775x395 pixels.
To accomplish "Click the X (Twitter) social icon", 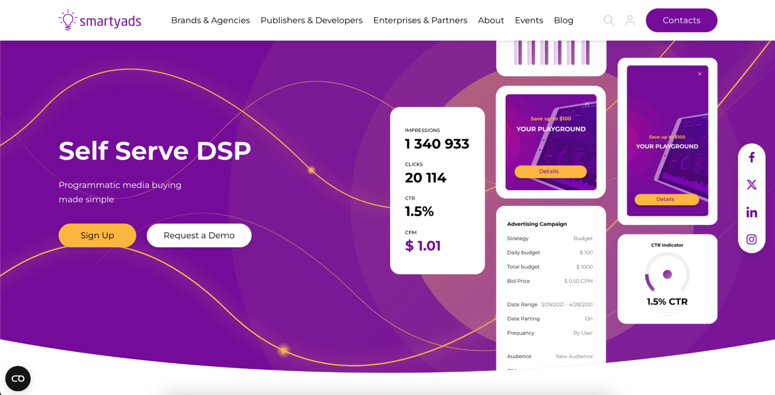I will pyautogui.click(x=751, y=184).
